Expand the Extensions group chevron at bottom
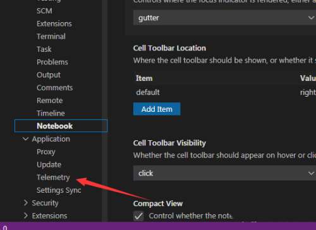 point(26,215)
